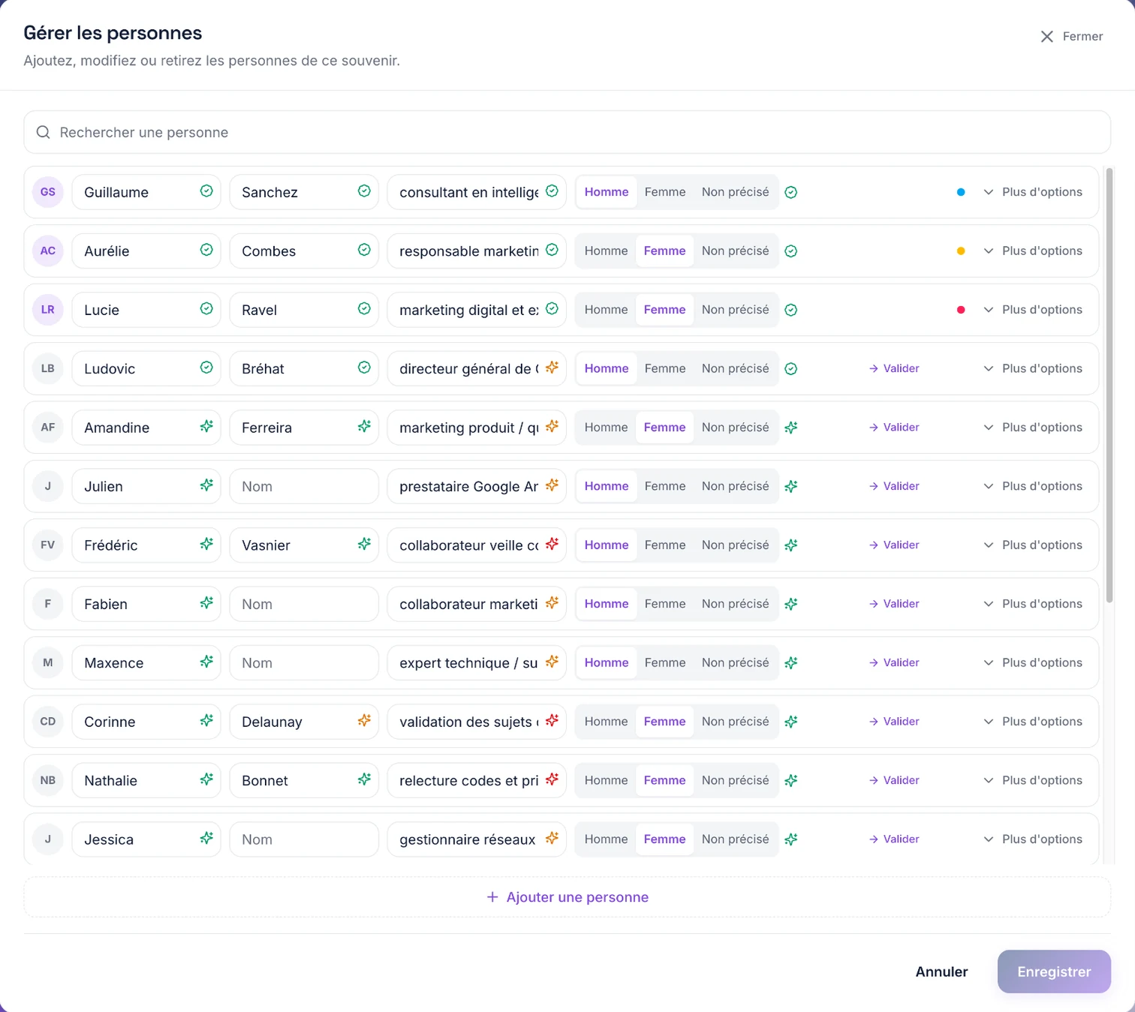1135x1012 pixels.
Task: Click the people list vertical scrollbar
Action: (1109, 385)
